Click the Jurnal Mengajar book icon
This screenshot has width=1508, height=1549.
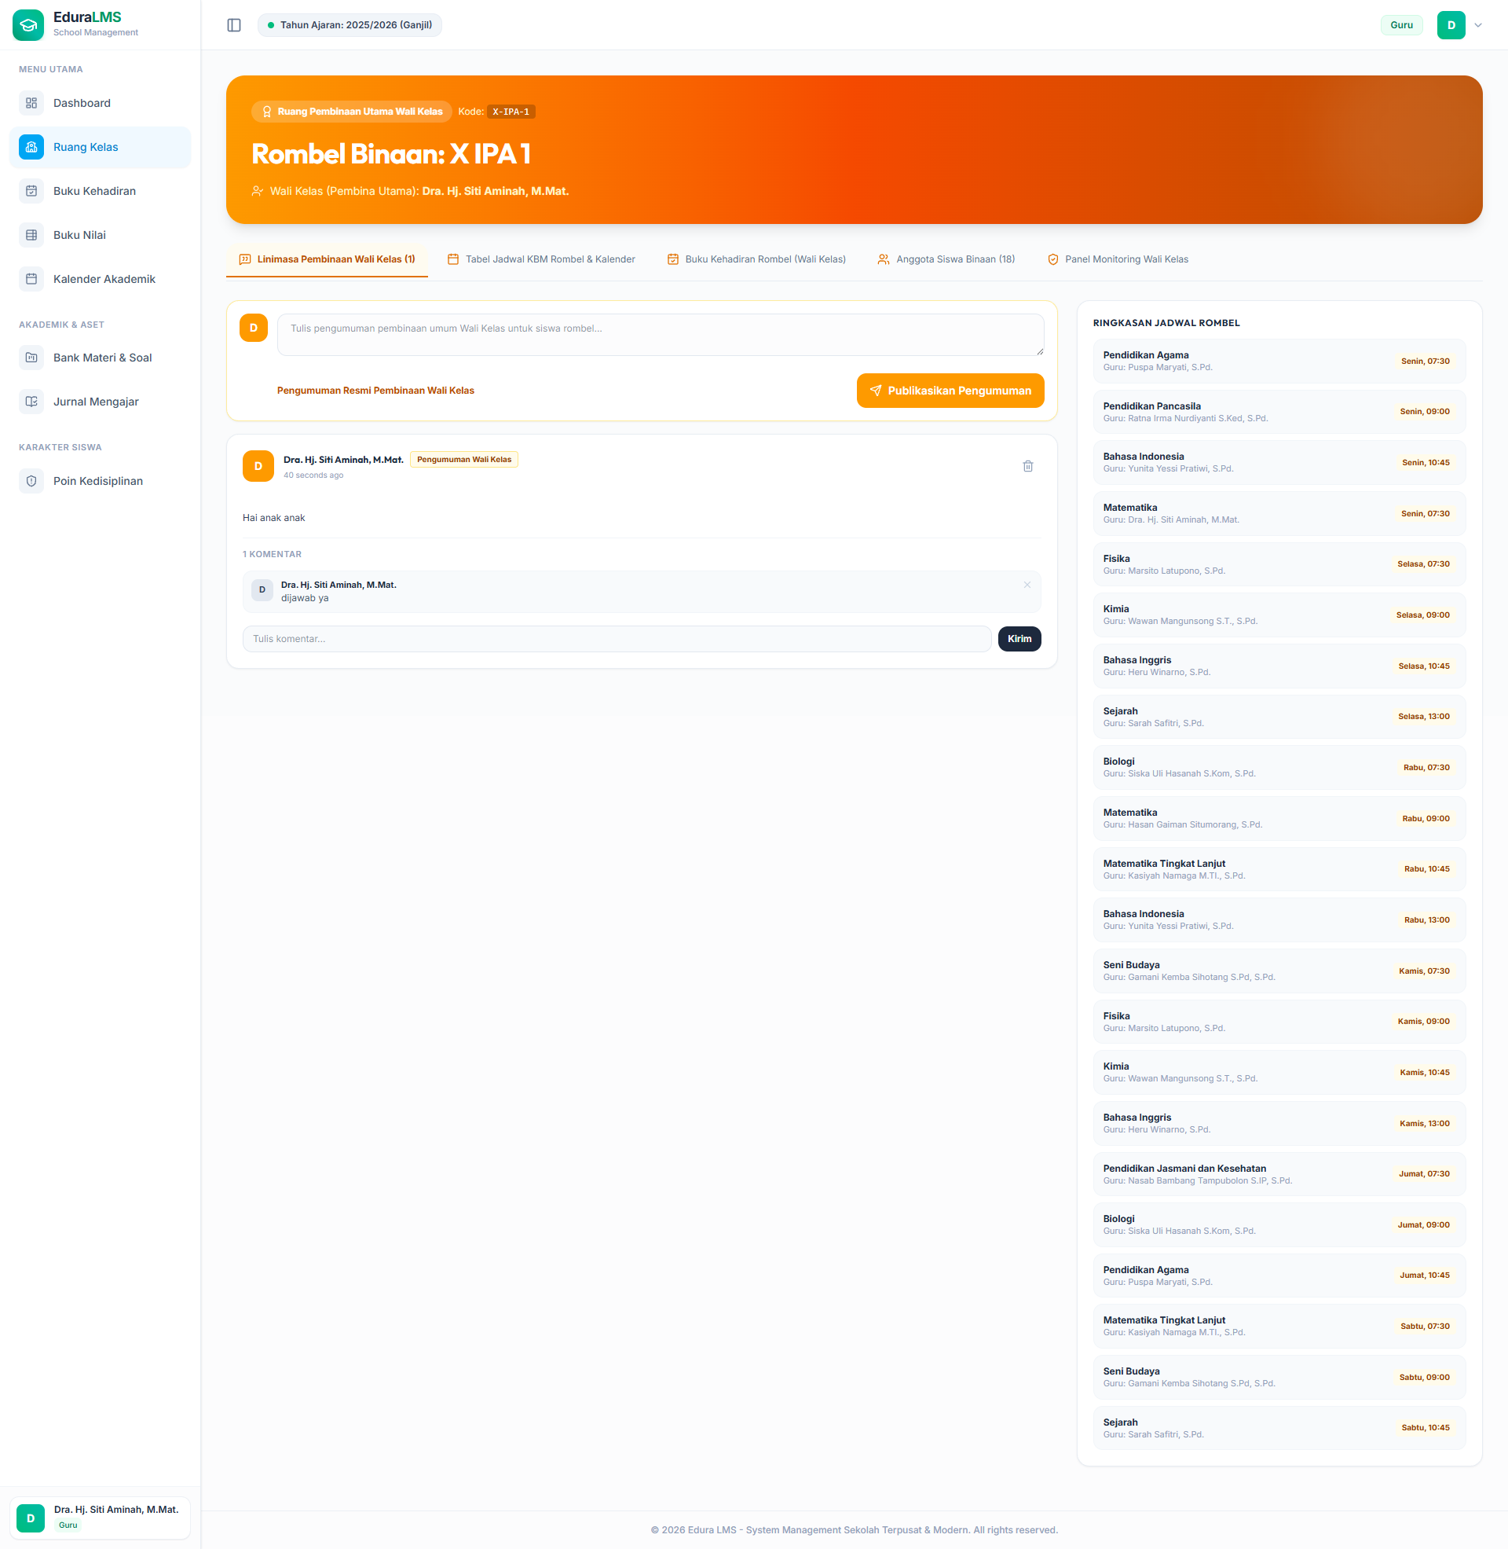31,402
